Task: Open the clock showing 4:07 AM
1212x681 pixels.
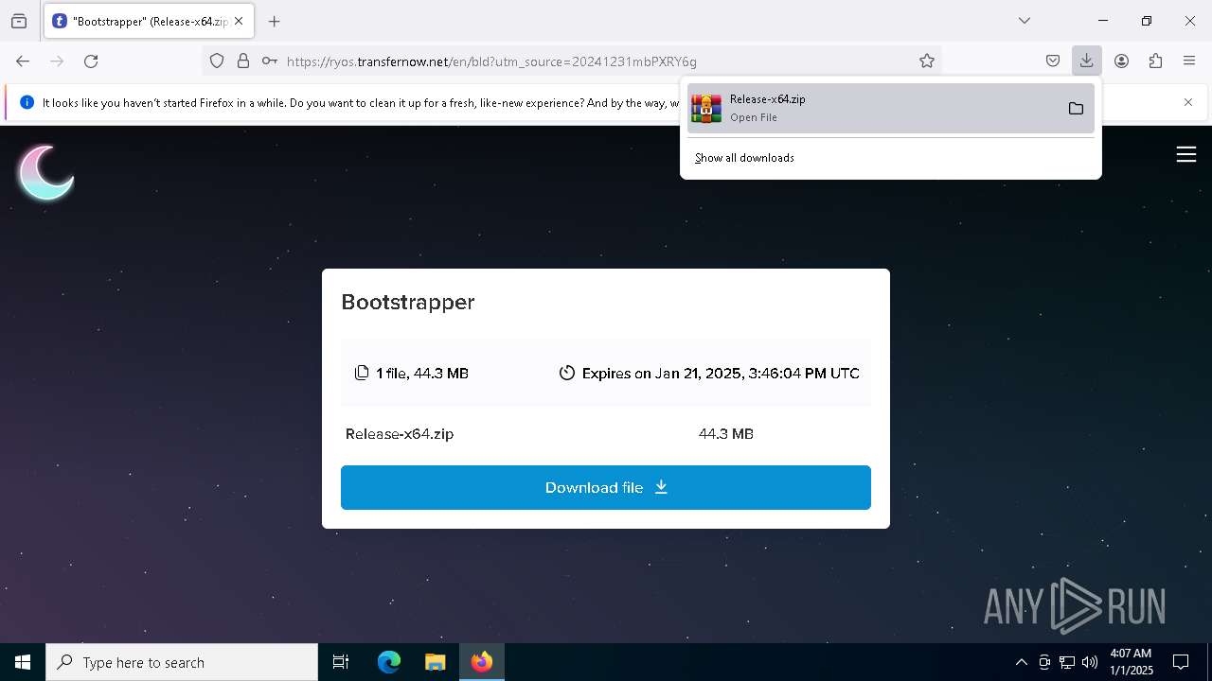Action: pyautogui.click(x=1131, y=662)
